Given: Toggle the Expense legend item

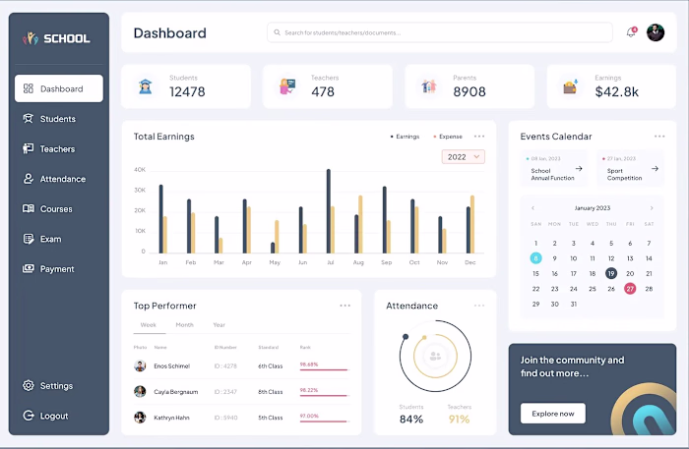Looking at the screenshot, I should point(448,137).
